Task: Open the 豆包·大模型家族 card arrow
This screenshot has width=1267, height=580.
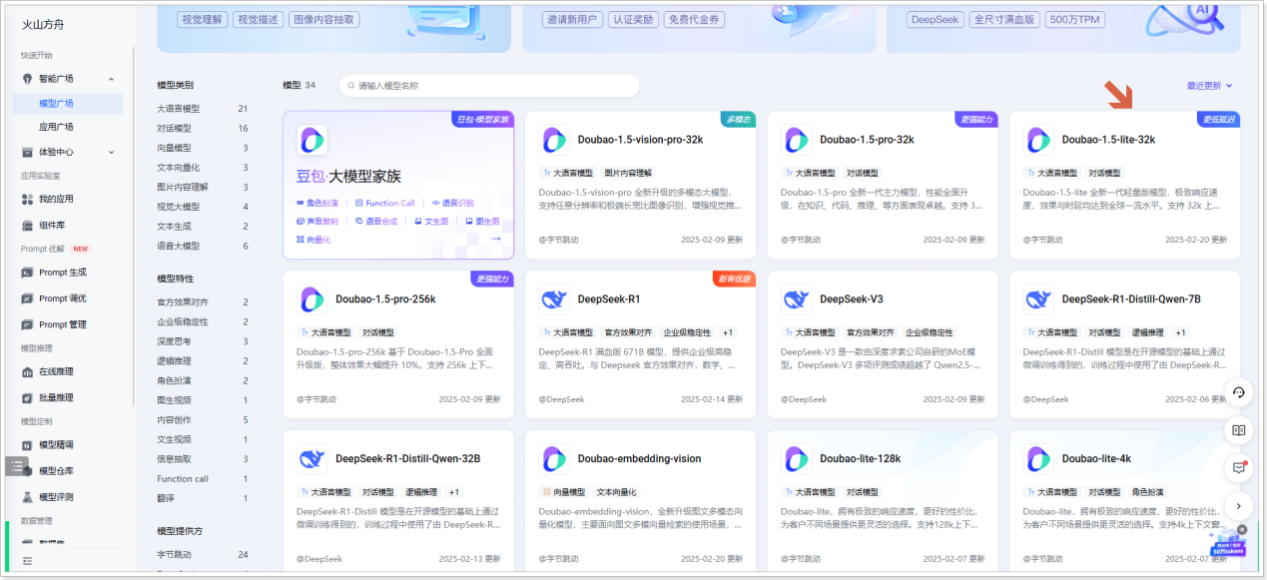Action: (x=496, y=239)
